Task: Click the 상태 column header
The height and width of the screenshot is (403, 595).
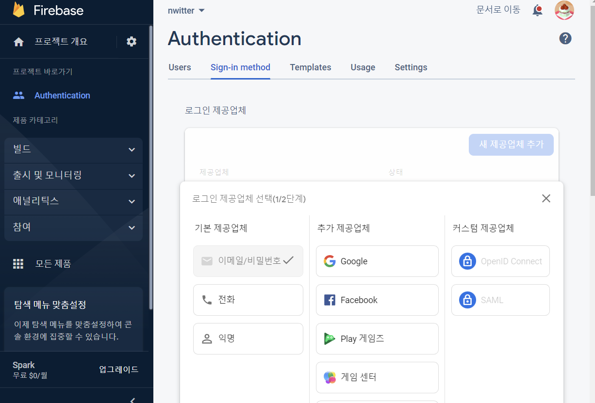Action: (396, 172)
